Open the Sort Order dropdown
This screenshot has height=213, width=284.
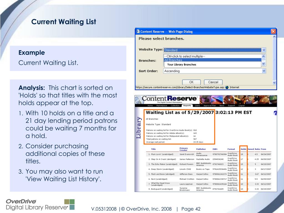pos(264,71)
